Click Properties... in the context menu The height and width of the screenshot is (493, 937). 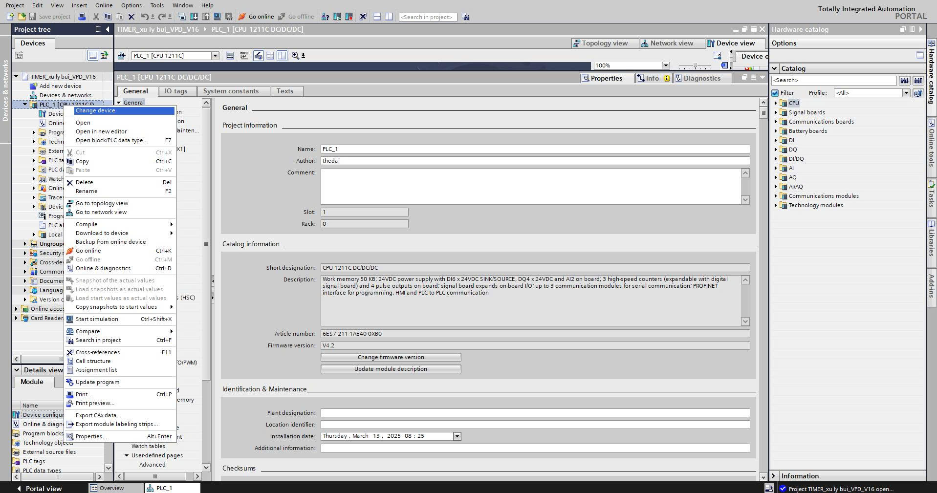(120, 436)
